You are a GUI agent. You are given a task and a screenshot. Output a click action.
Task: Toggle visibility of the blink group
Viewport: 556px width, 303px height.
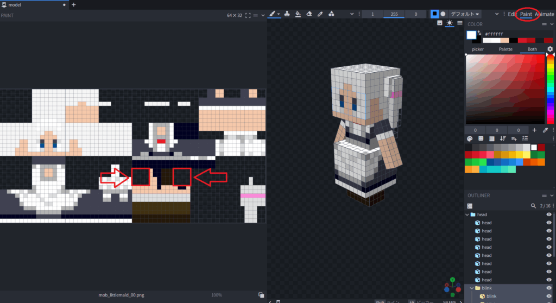coord(549,288)
